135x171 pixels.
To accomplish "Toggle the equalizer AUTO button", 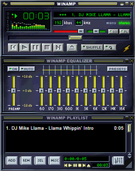I will (x=27, y=69).
